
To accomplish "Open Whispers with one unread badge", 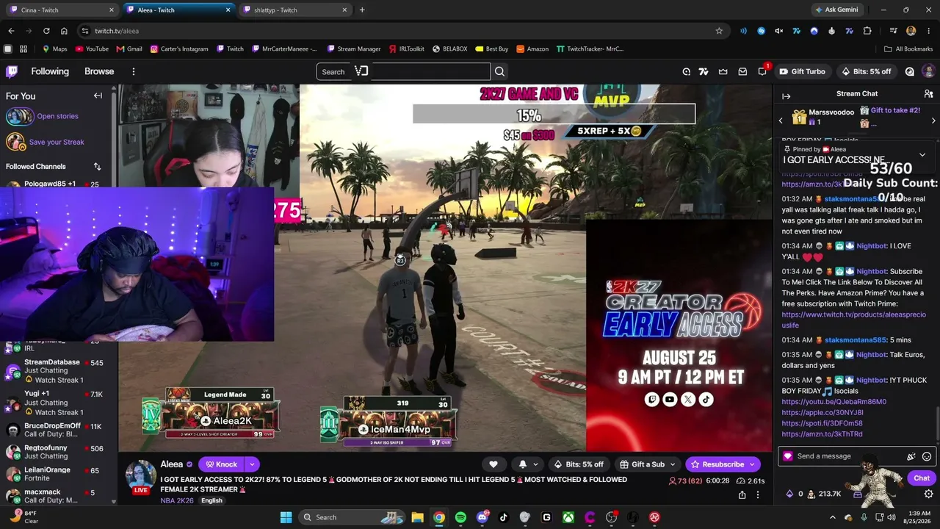I will (x=762, y=71).
